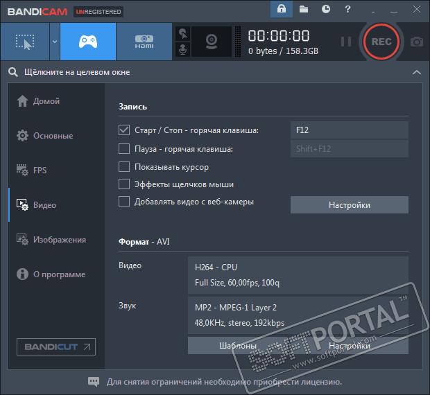Collapse the settings panel with chevron
The height and width of the screenshot is (395, 430).
pos(417,72)
